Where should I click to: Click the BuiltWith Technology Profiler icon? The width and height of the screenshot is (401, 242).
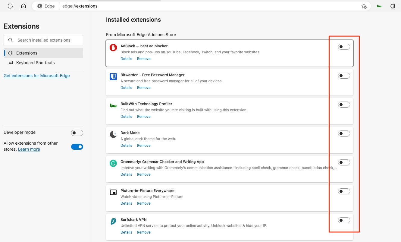click(x=113, y=105)
